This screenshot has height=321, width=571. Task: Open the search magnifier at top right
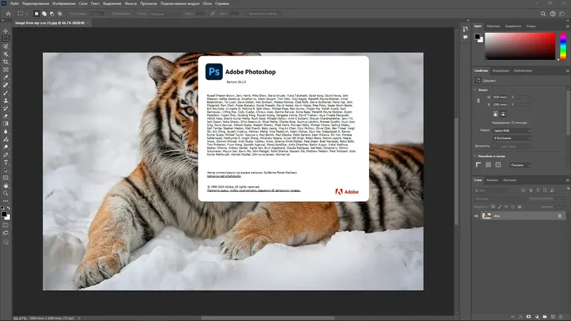(542, 14)
